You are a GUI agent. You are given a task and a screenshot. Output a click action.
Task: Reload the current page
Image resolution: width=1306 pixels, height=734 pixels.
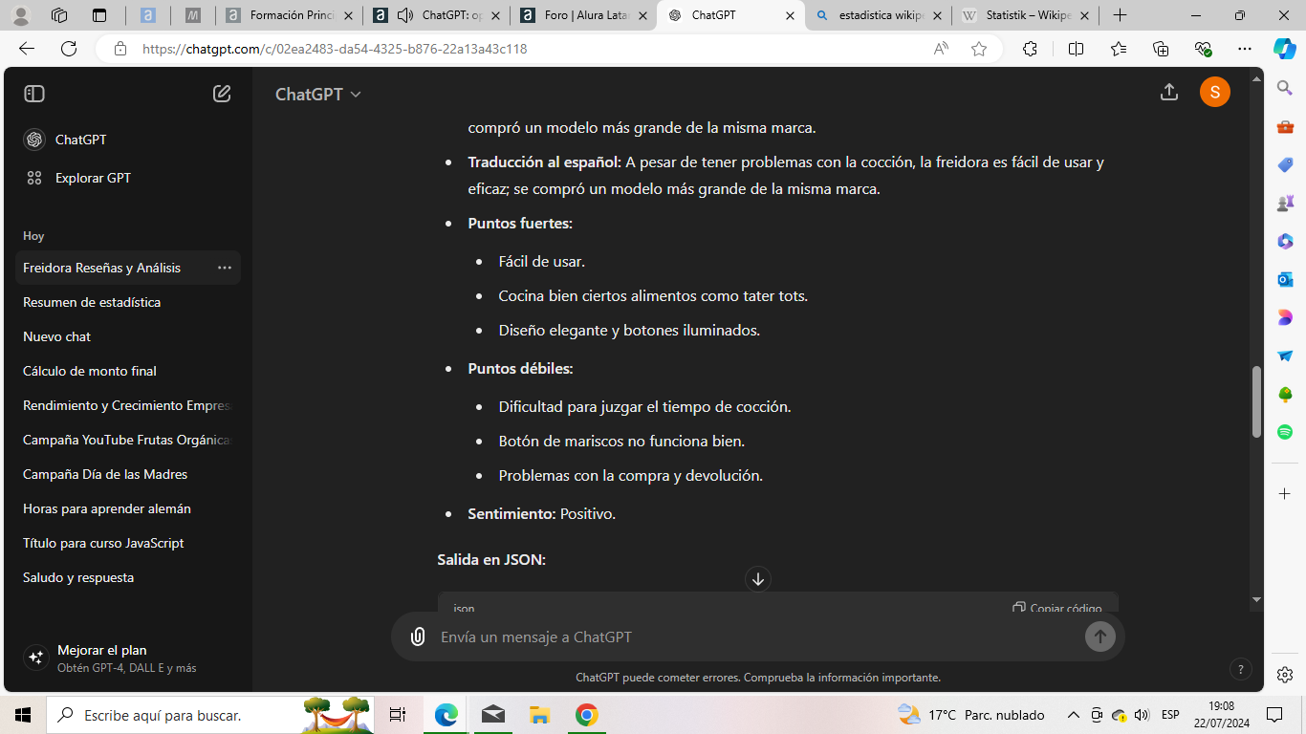69,49
